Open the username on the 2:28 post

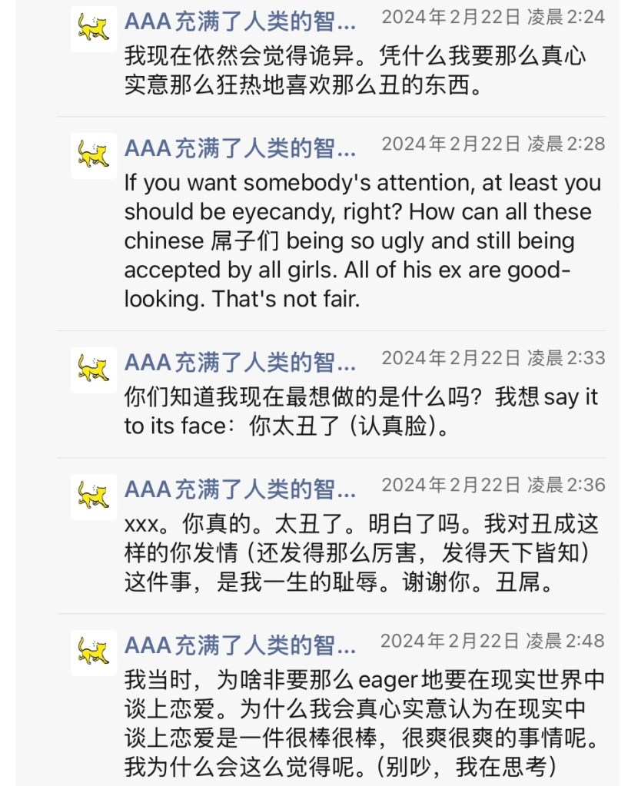click(240, 146)
